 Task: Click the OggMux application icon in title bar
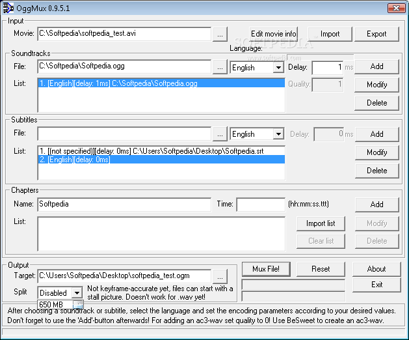click(x=8, y=8)
